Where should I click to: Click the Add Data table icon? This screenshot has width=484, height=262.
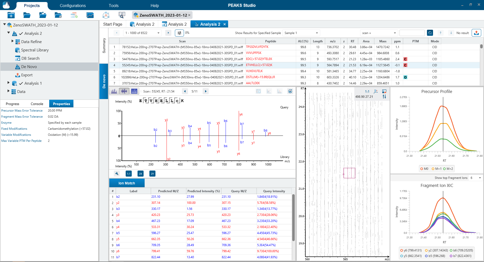[x=74, y=15]
